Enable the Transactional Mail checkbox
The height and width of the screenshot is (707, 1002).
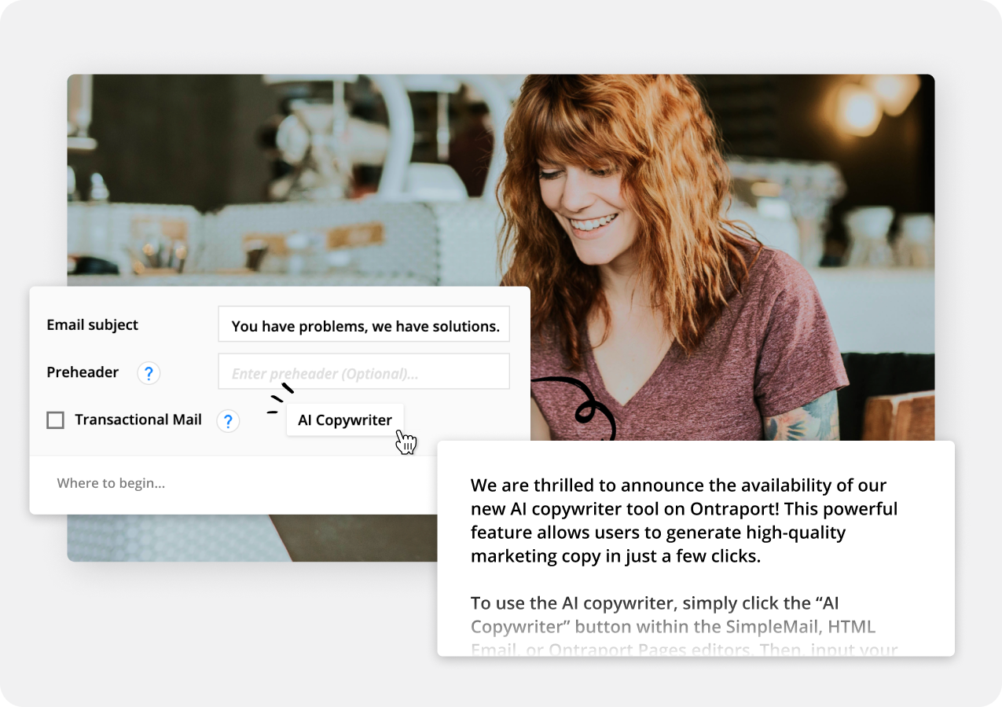click(55, 420)
